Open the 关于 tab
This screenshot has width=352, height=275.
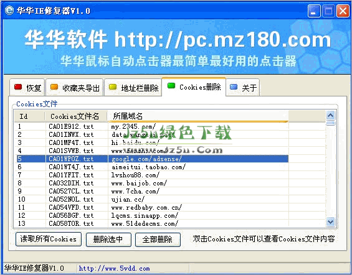(243, 87)
